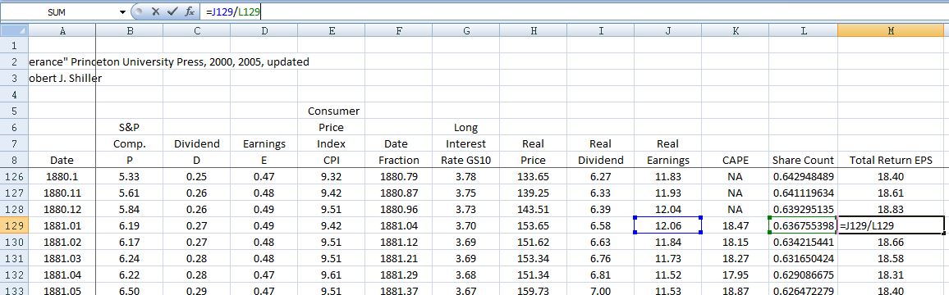This screenshot has height=295, width=949.
Task: Click cell L129 containing 0.636755398
Action: pyautogui.click(x=803, y=225)
